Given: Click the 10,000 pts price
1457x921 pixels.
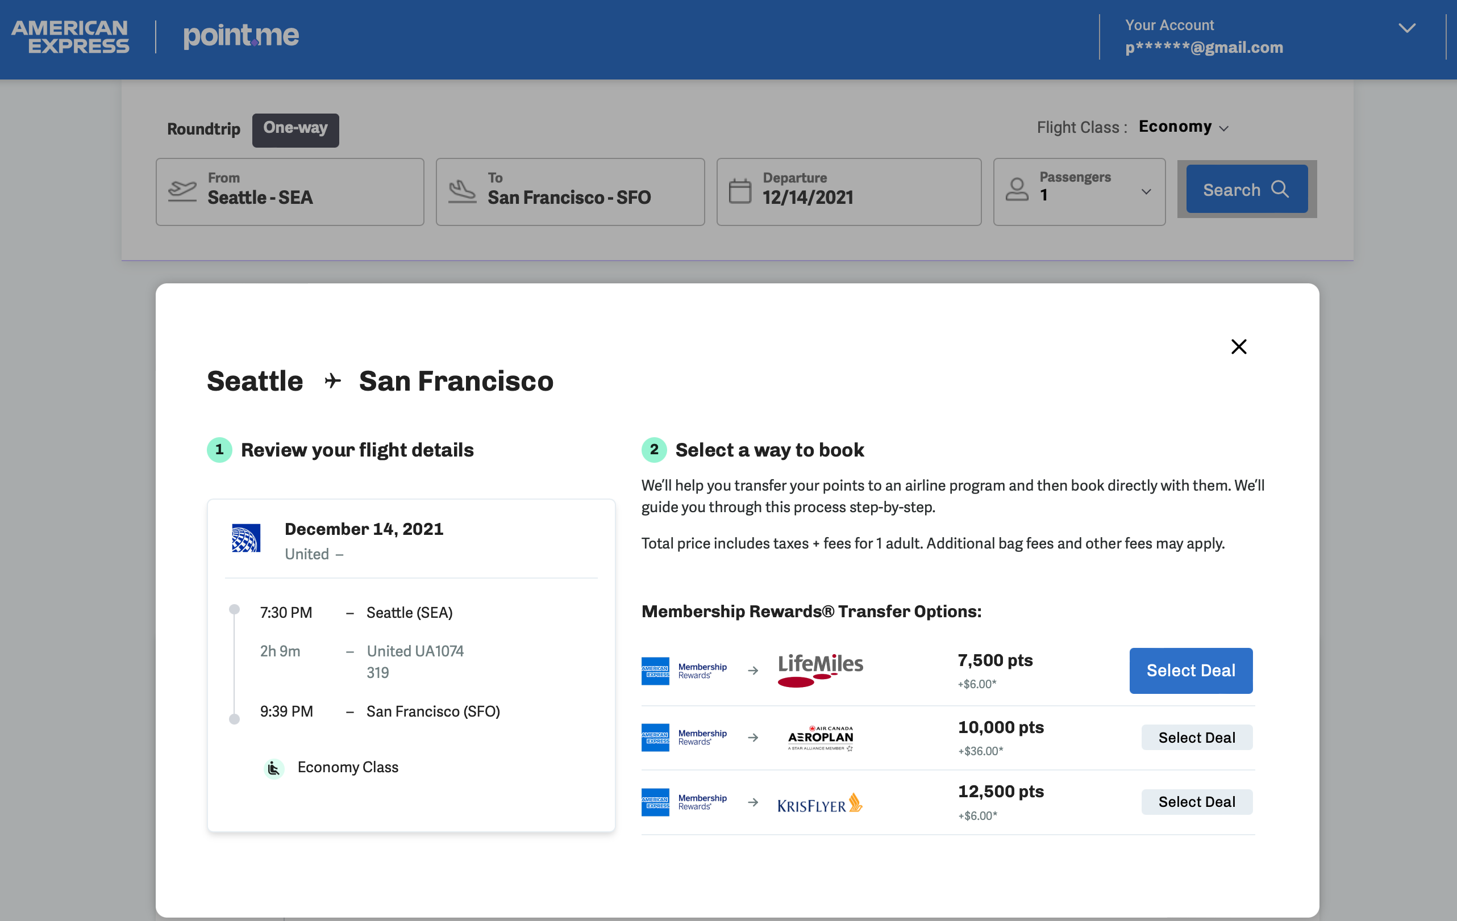Looking at the screenshot, I should [1001, 727].
